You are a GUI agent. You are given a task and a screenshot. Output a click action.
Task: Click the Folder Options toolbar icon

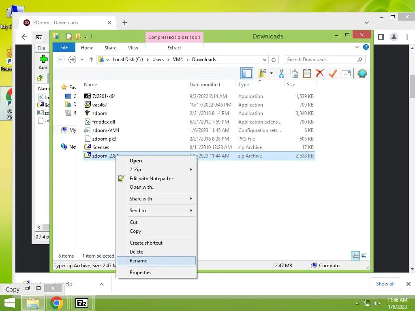262,73
